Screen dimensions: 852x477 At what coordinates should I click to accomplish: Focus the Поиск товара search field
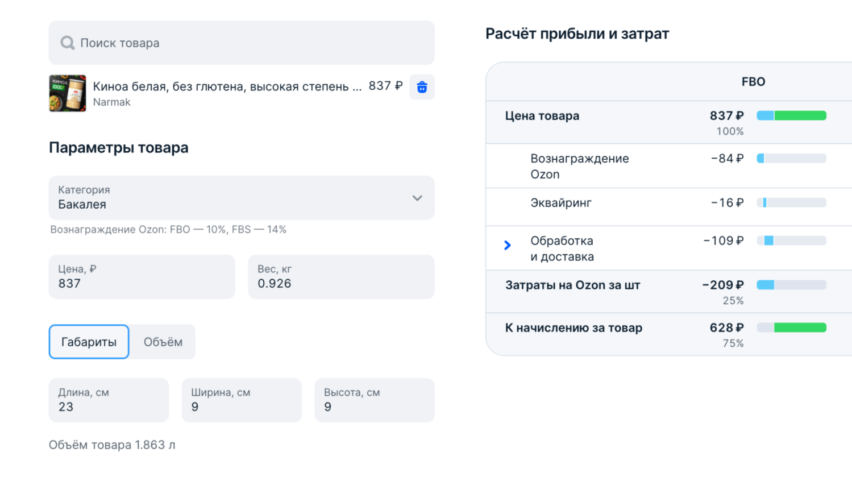250,43
